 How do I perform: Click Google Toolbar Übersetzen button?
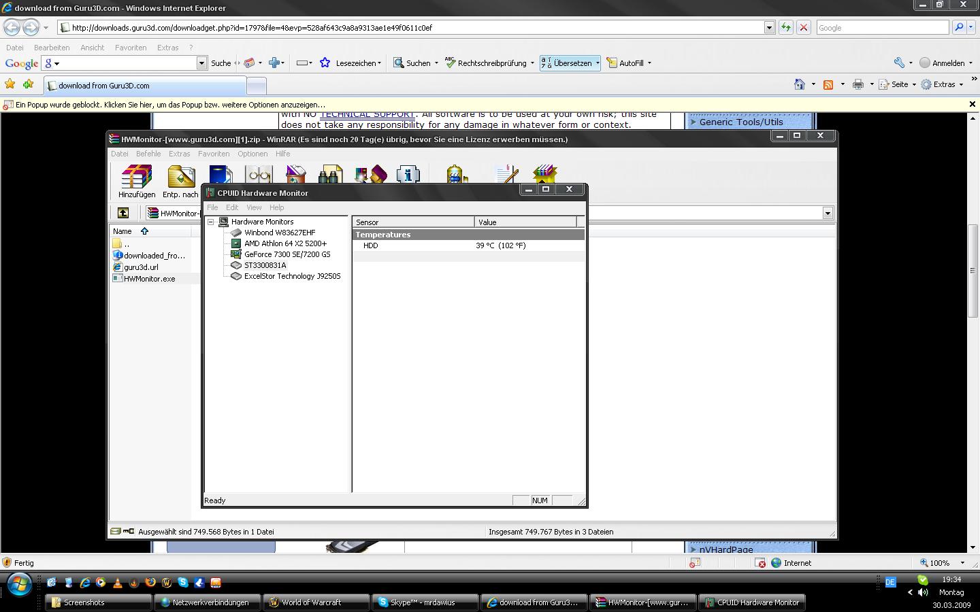click(570, 63)
